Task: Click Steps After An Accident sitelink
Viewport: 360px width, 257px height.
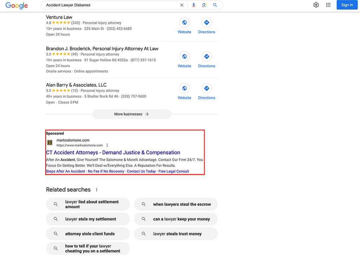Action: tap(65, 171)
